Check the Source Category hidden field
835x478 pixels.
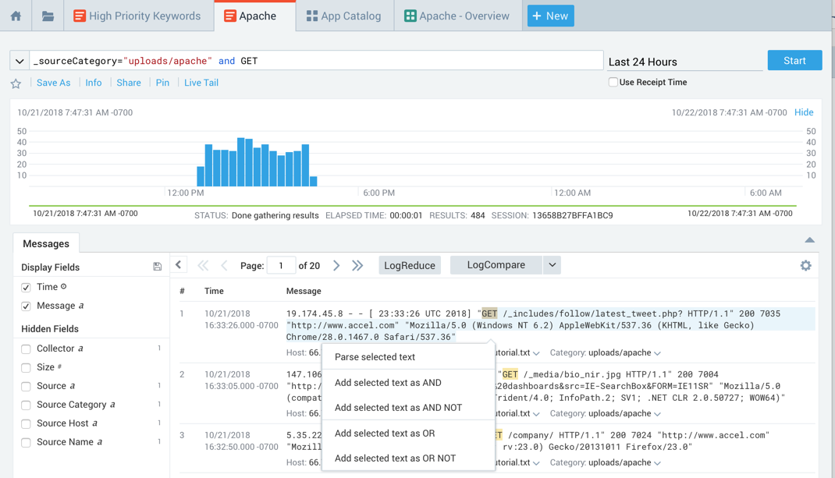[27, 405]
